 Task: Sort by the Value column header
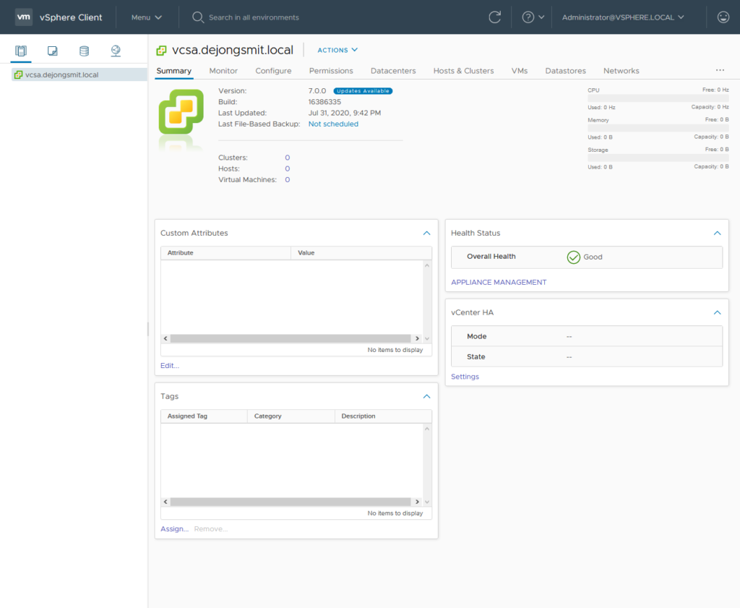click(x=361, y=253)
